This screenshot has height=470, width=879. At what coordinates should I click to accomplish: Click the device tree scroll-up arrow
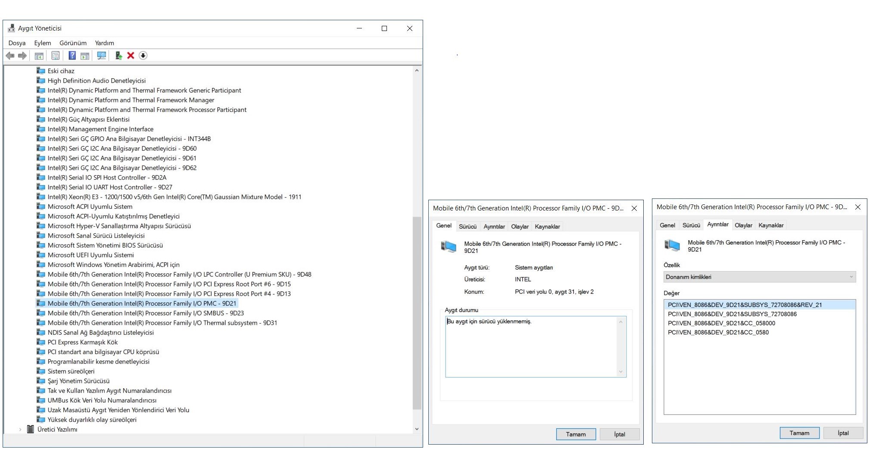(x=417, y=71)
